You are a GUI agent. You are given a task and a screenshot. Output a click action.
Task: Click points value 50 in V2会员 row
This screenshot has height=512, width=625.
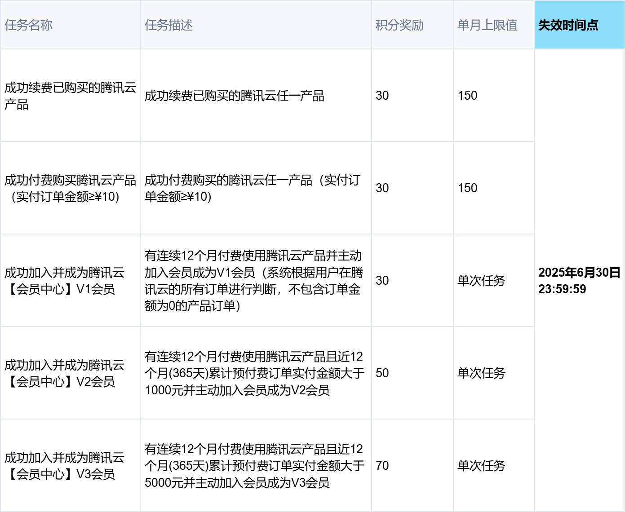pyautogui.click(x=382, y=373)
